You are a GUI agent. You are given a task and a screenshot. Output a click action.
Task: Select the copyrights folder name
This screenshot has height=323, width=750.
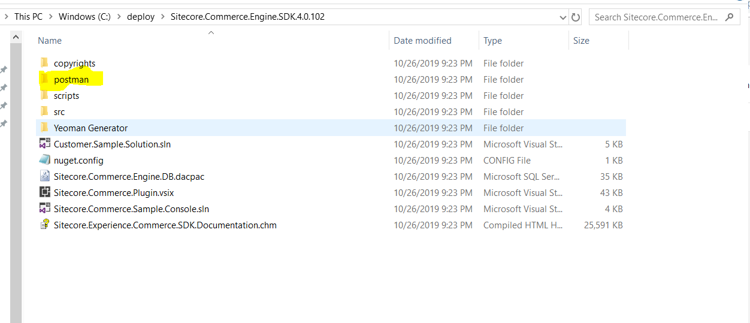[x=74, y=63]
